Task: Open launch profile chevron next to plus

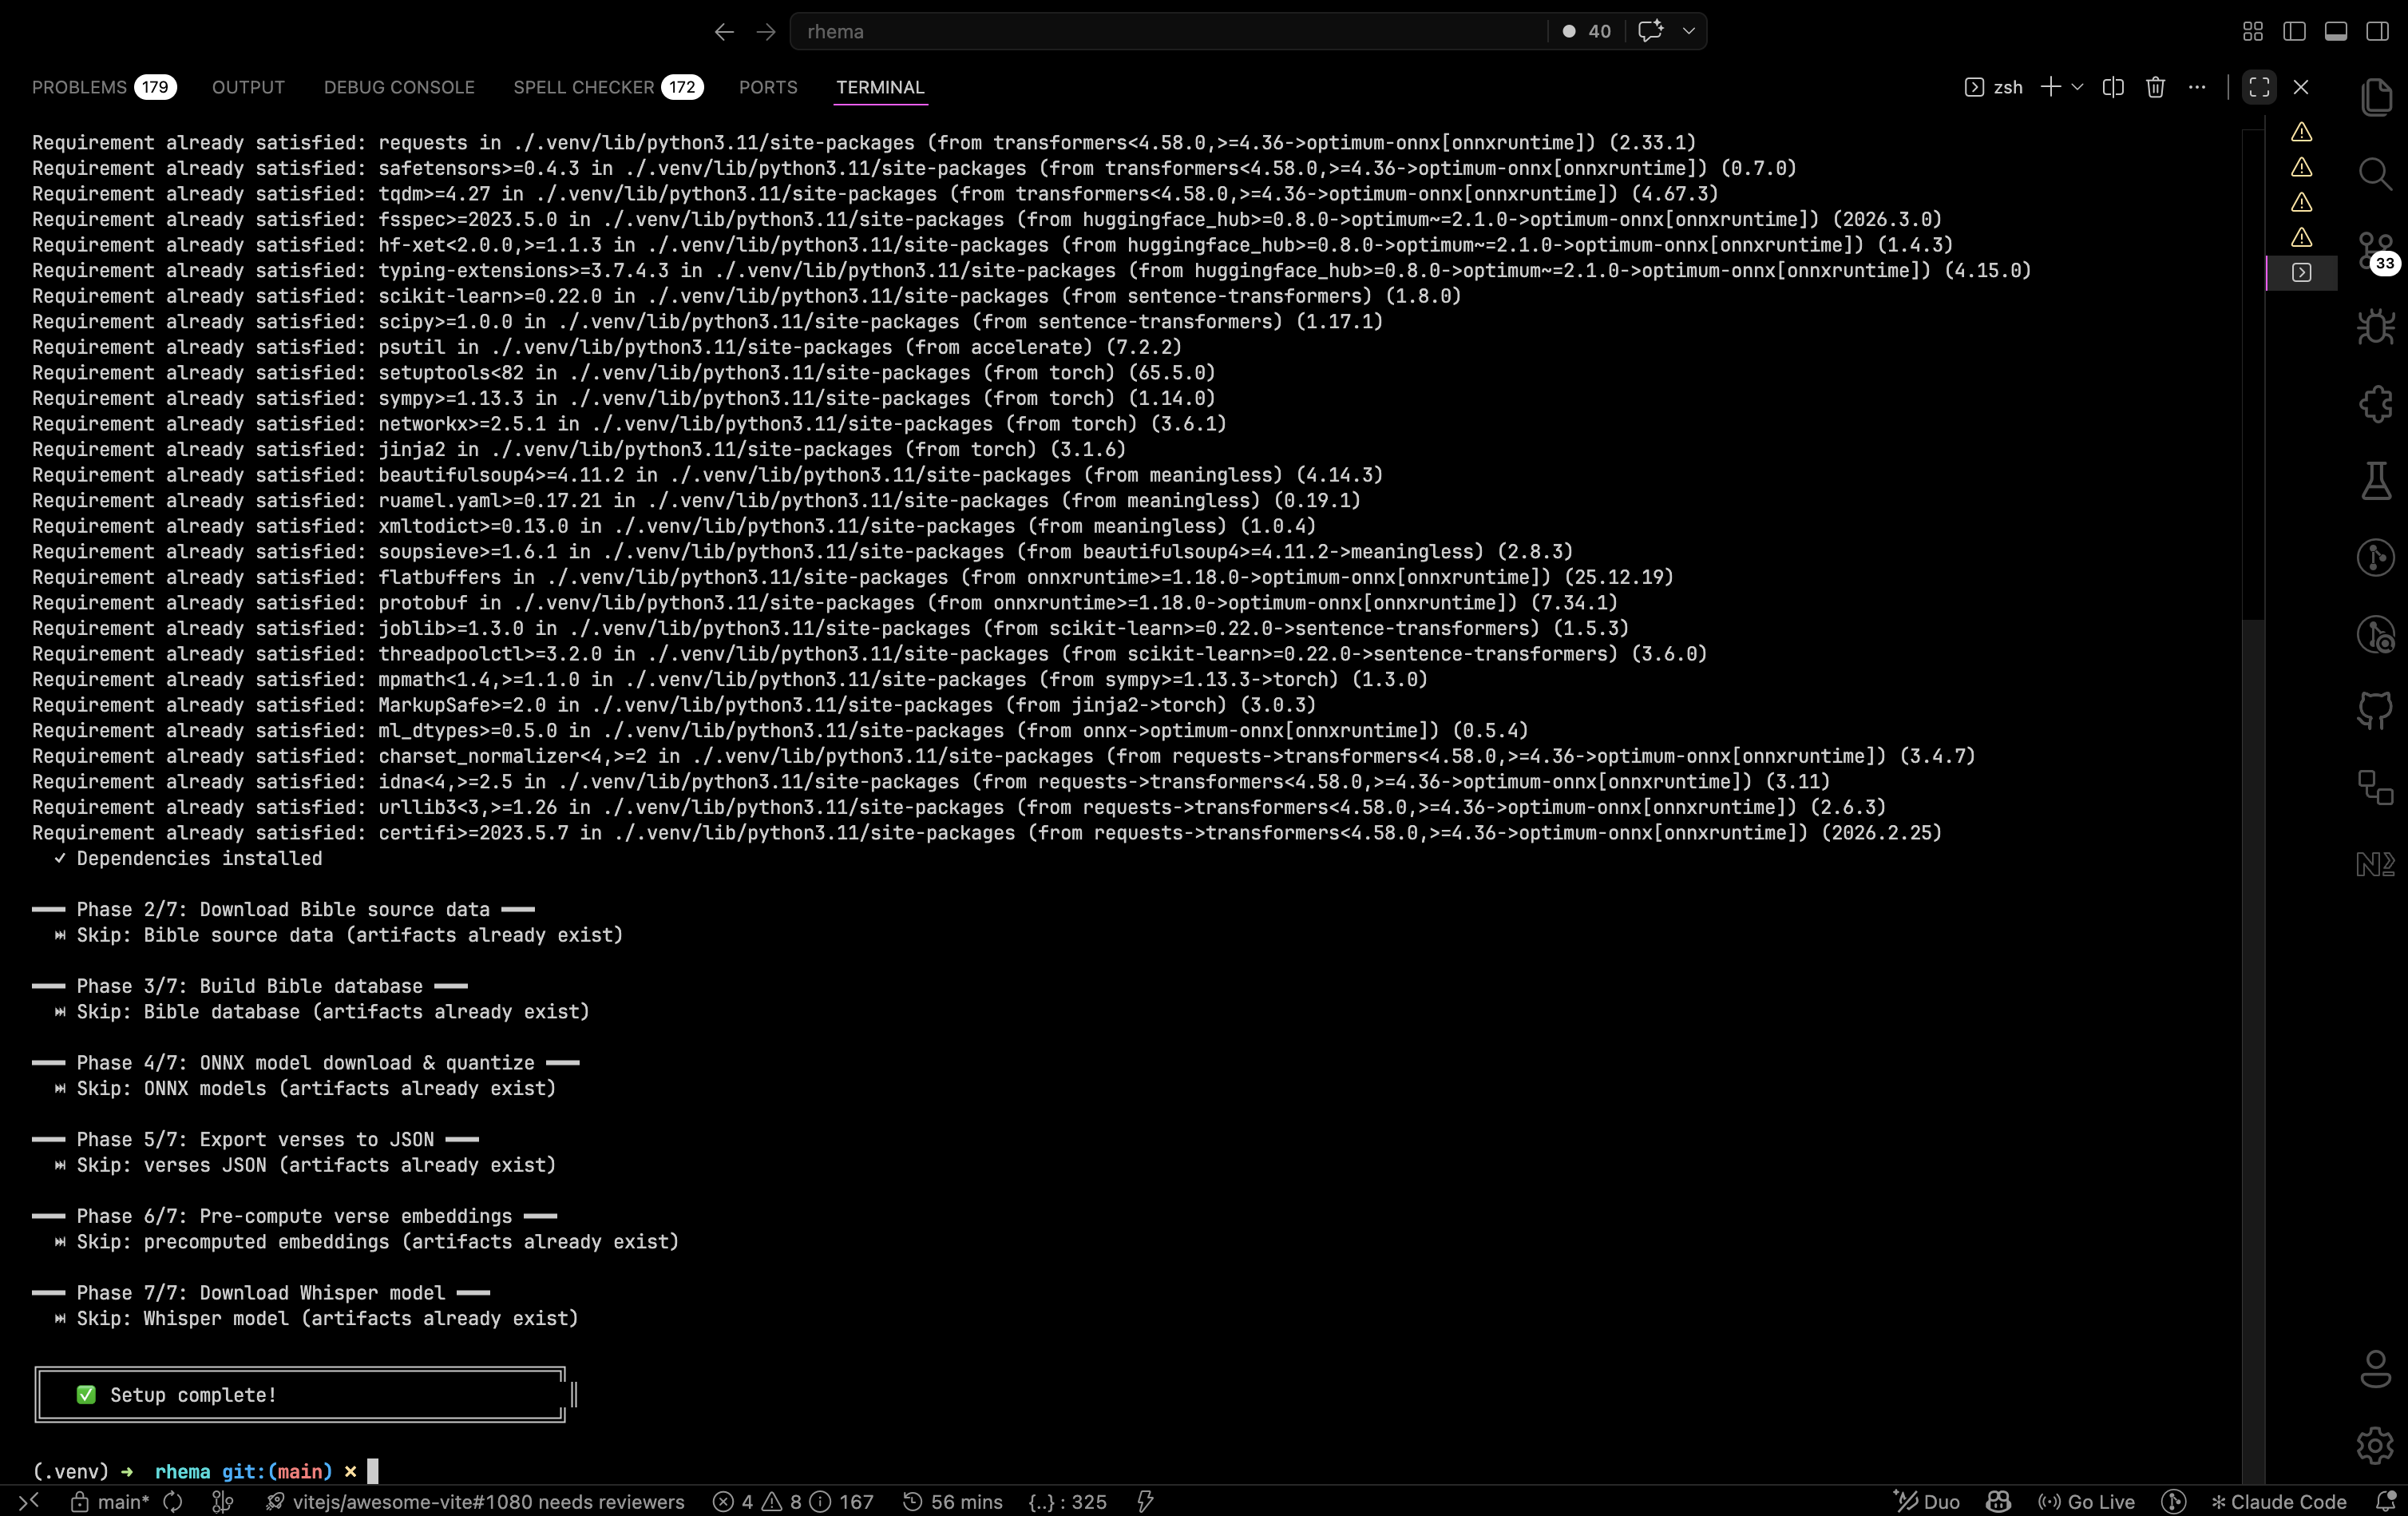Action: [2077, 87]
